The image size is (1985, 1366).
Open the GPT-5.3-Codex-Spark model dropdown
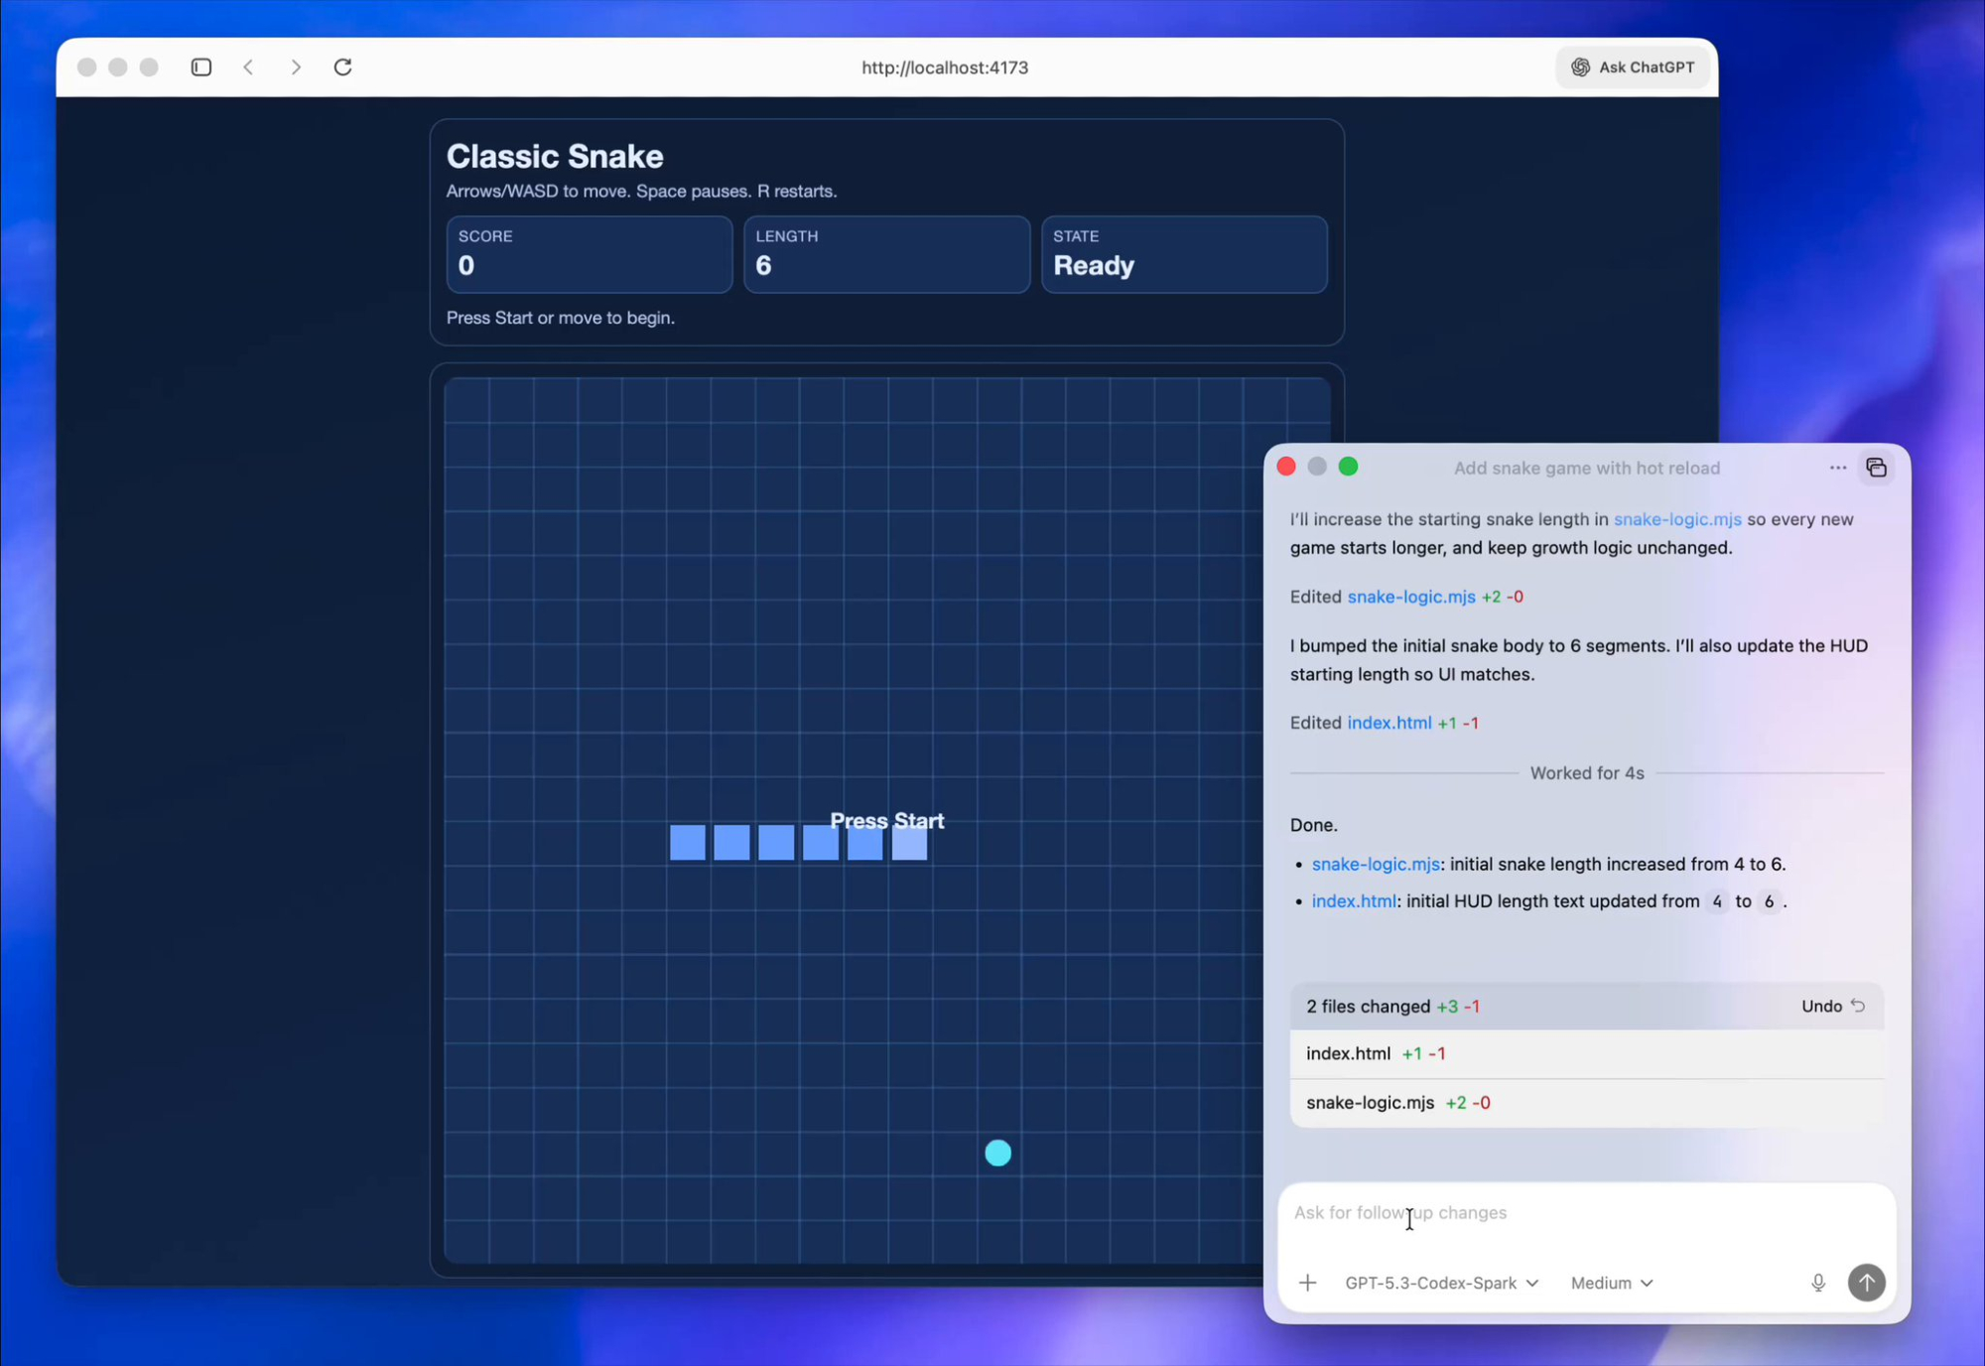[x=1440, y=1283]
